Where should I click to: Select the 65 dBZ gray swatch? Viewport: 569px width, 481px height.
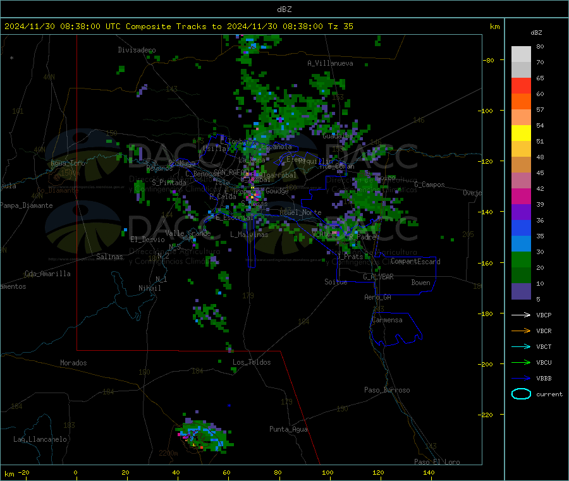tap(521, 70)
